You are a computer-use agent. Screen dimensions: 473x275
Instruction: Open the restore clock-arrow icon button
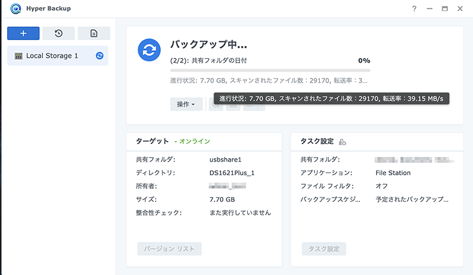(x=59, y=33)
